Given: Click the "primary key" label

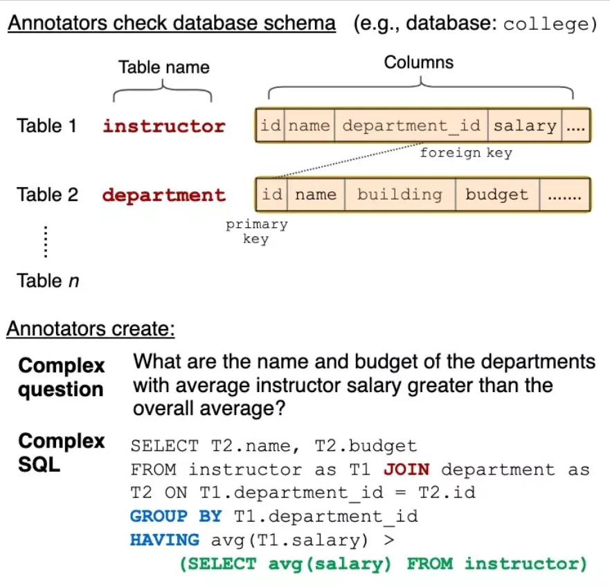Looking at the screenshot, I should [x=256, y=232].
